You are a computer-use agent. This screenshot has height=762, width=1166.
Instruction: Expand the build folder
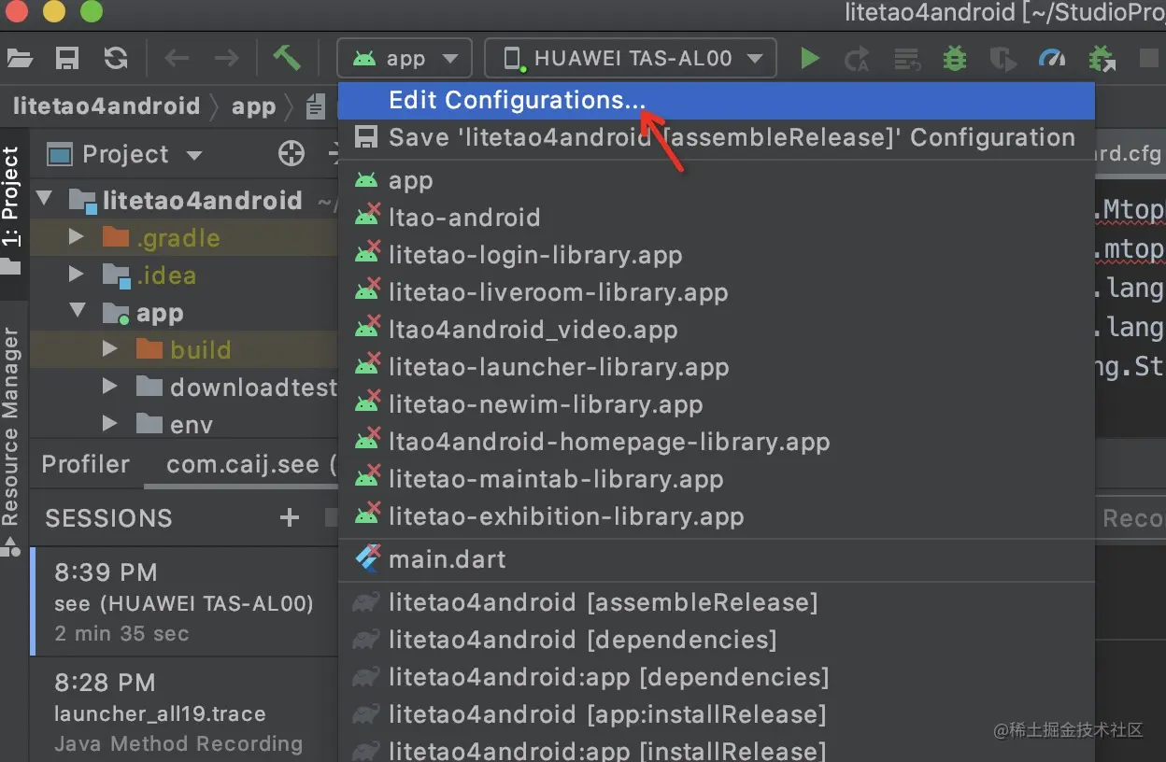[110, 349]
